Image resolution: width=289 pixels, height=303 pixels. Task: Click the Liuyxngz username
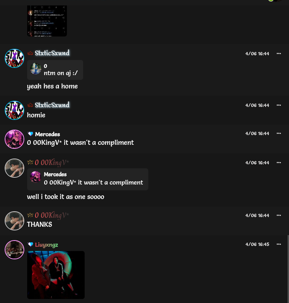click(46, 245)
